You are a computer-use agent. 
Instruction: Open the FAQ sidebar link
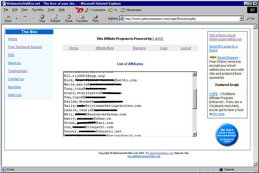point(11,55)
